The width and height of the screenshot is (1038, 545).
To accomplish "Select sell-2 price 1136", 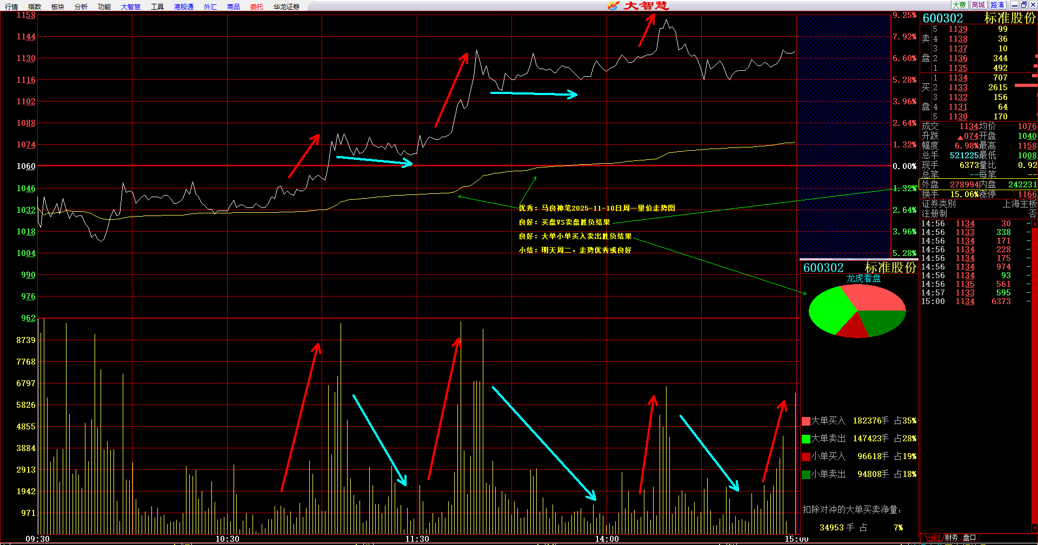I will (958, 58).
